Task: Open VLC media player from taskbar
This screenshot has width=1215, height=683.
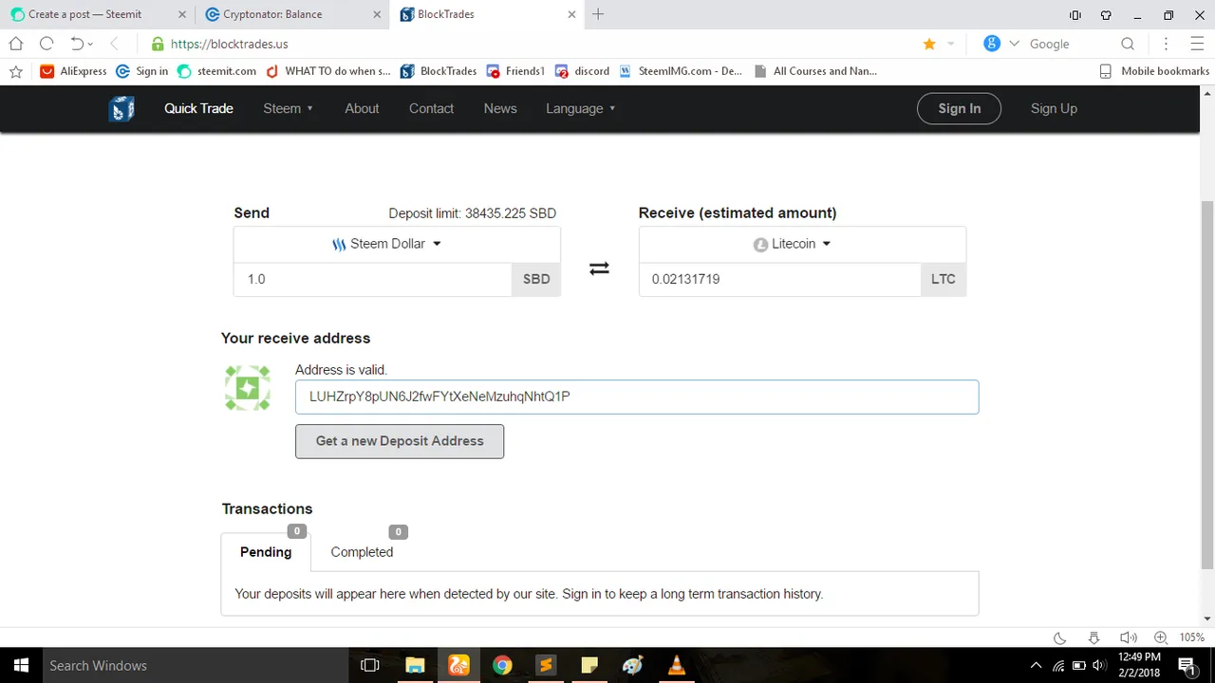Action: tap(677, 665)
